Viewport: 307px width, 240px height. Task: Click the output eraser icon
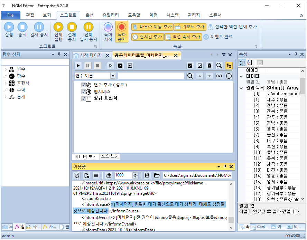(109, 175)
